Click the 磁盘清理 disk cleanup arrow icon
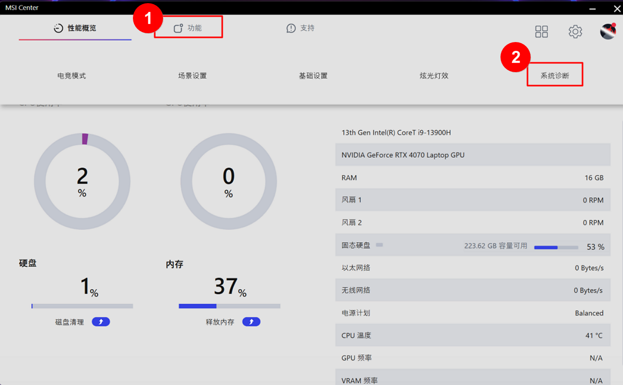The image size is (623, 385). click(x=101, y=322)
